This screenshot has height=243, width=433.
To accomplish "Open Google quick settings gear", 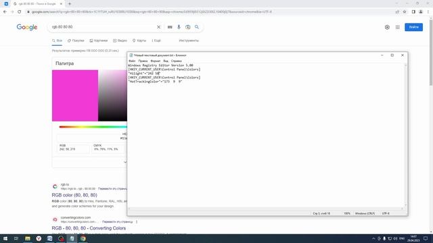I will [x=387, y=27].
